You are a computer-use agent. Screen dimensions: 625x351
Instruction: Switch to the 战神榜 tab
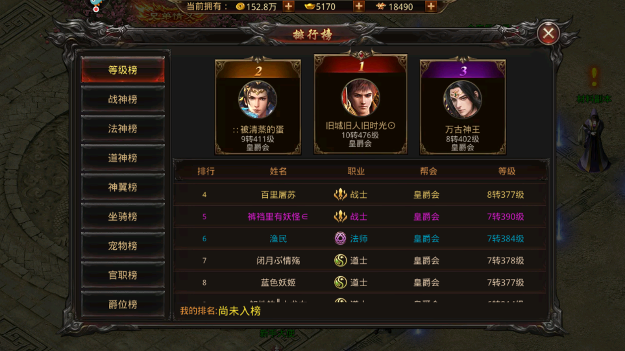coord(123,99)
